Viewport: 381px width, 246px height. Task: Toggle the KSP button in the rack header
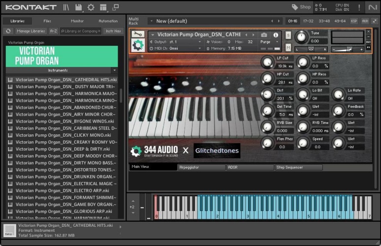354,21
